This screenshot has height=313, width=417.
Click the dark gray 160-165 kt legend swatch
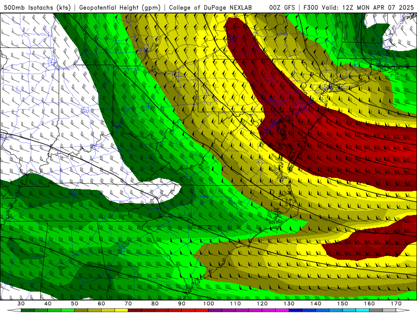click(x=376, y=310)
